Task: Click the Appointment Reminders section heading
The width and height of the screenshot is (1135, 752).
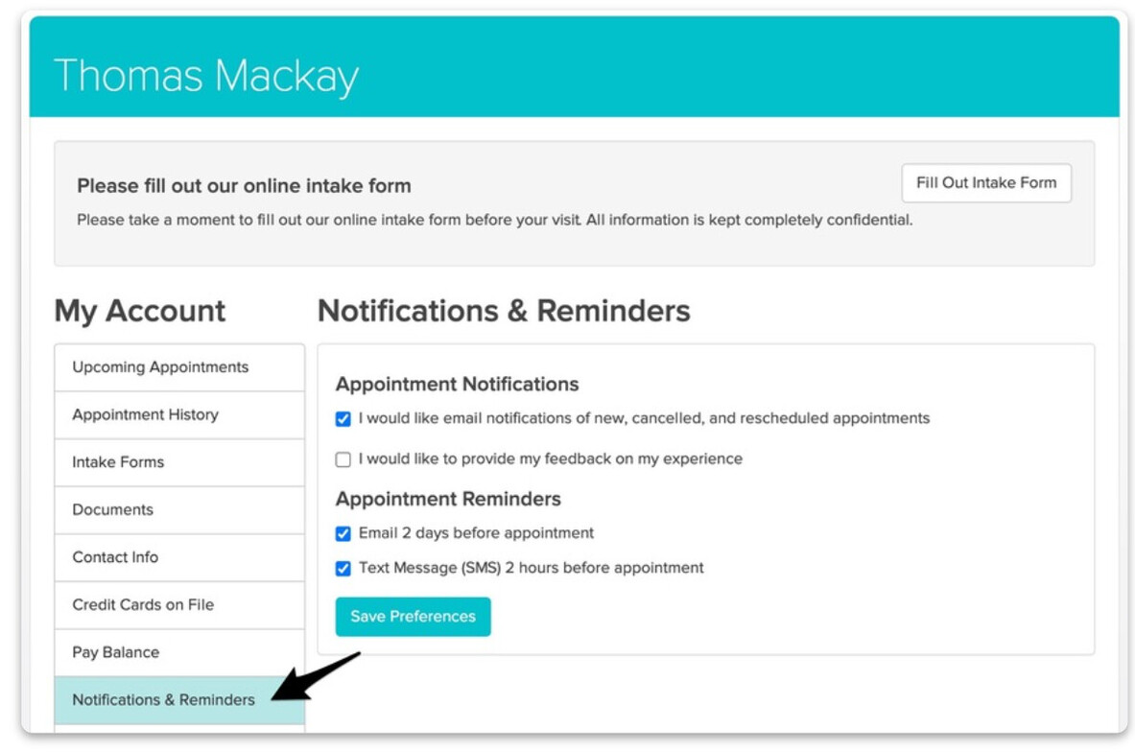Action: [x=448, y=500]
